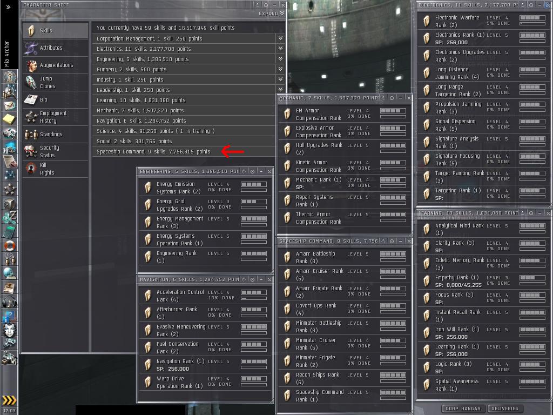Click the Corp Hangar button
553x415 pixels.
click(x=463, y=409)
